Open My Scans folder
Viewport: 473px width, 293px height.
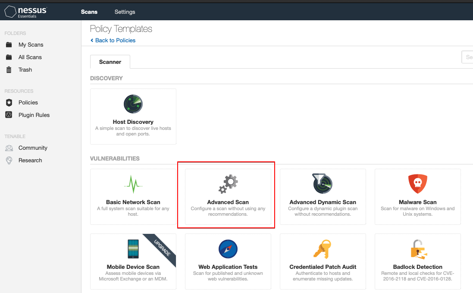(x=31, y=44)
